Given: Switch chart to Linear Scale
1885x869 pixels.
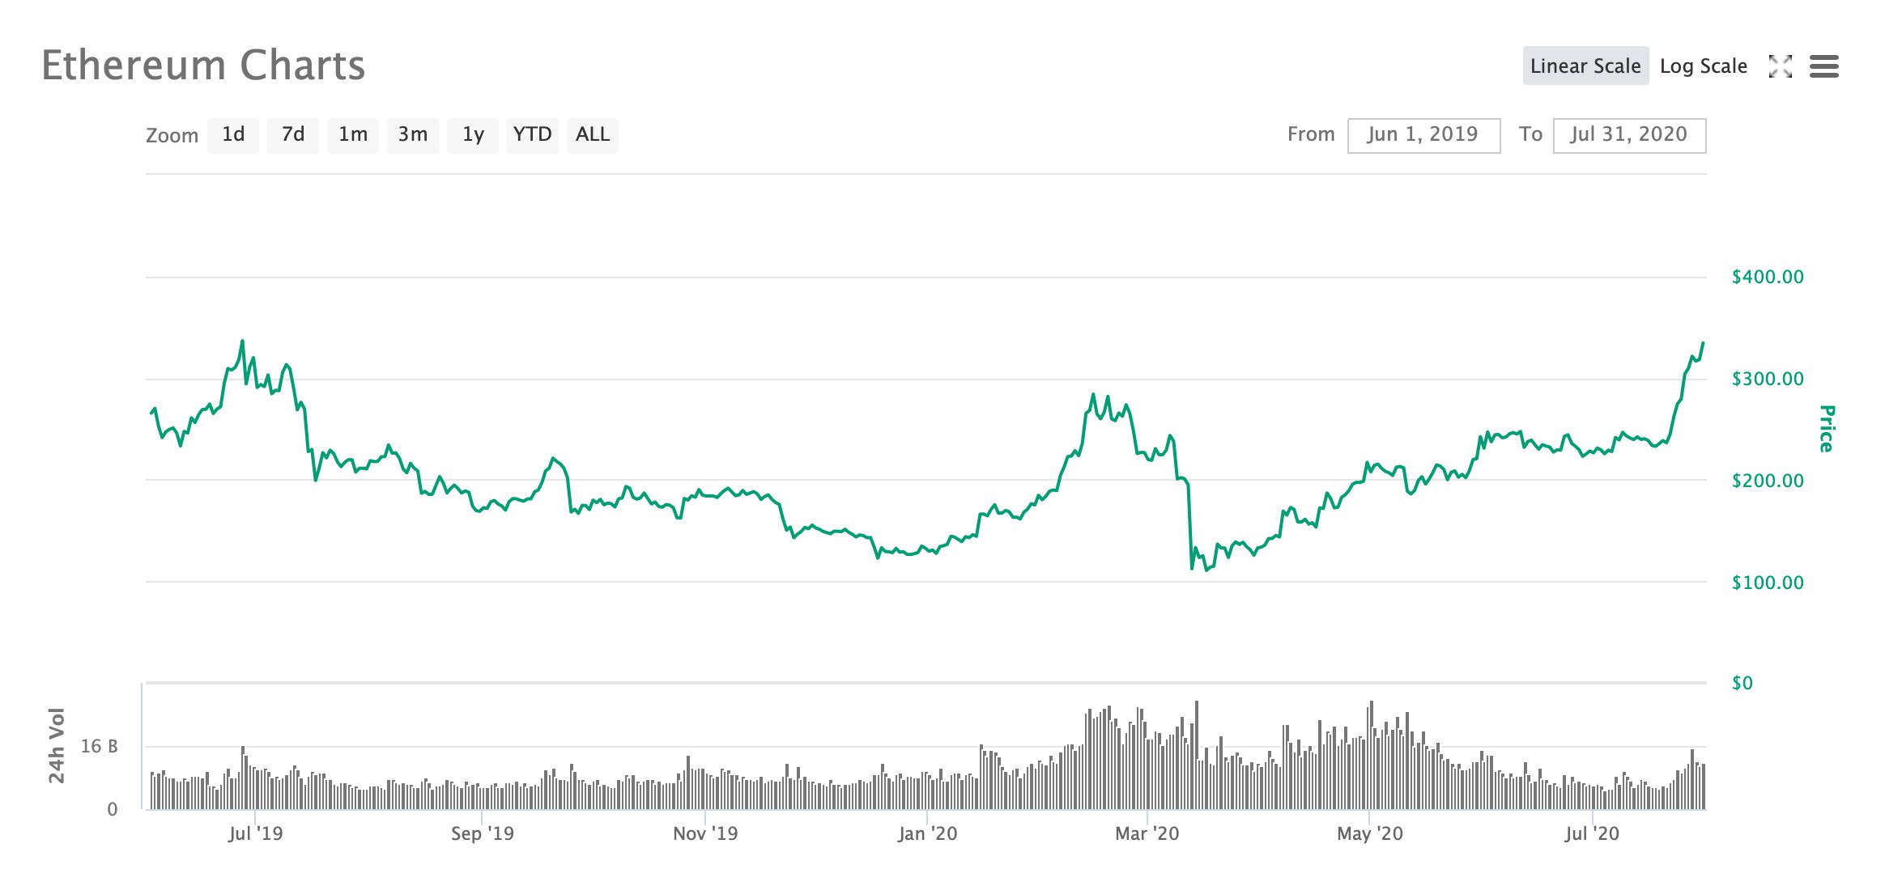Looking at the screenshot, I should coord(1585,66).
